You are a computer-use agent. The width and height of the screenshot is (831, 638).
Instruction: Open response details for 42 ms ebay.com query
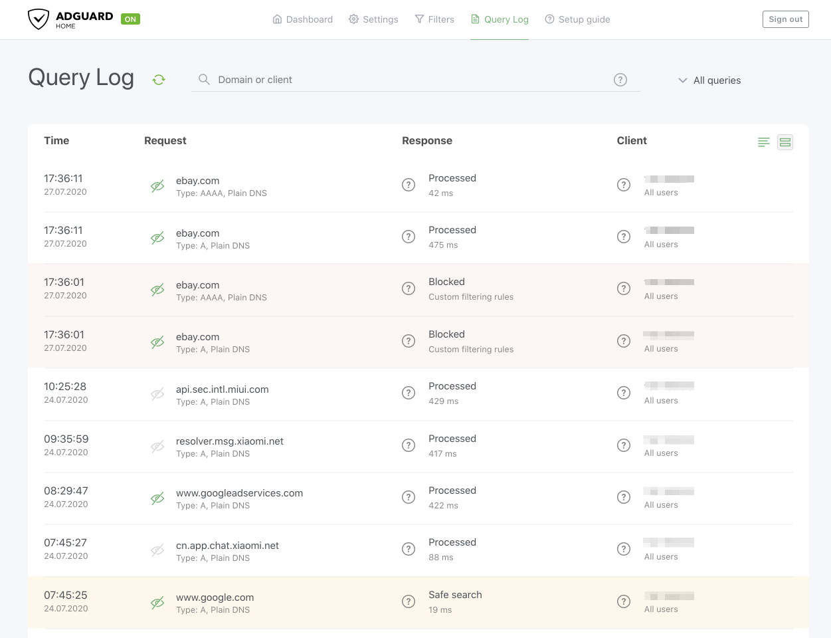click(409, 185)
